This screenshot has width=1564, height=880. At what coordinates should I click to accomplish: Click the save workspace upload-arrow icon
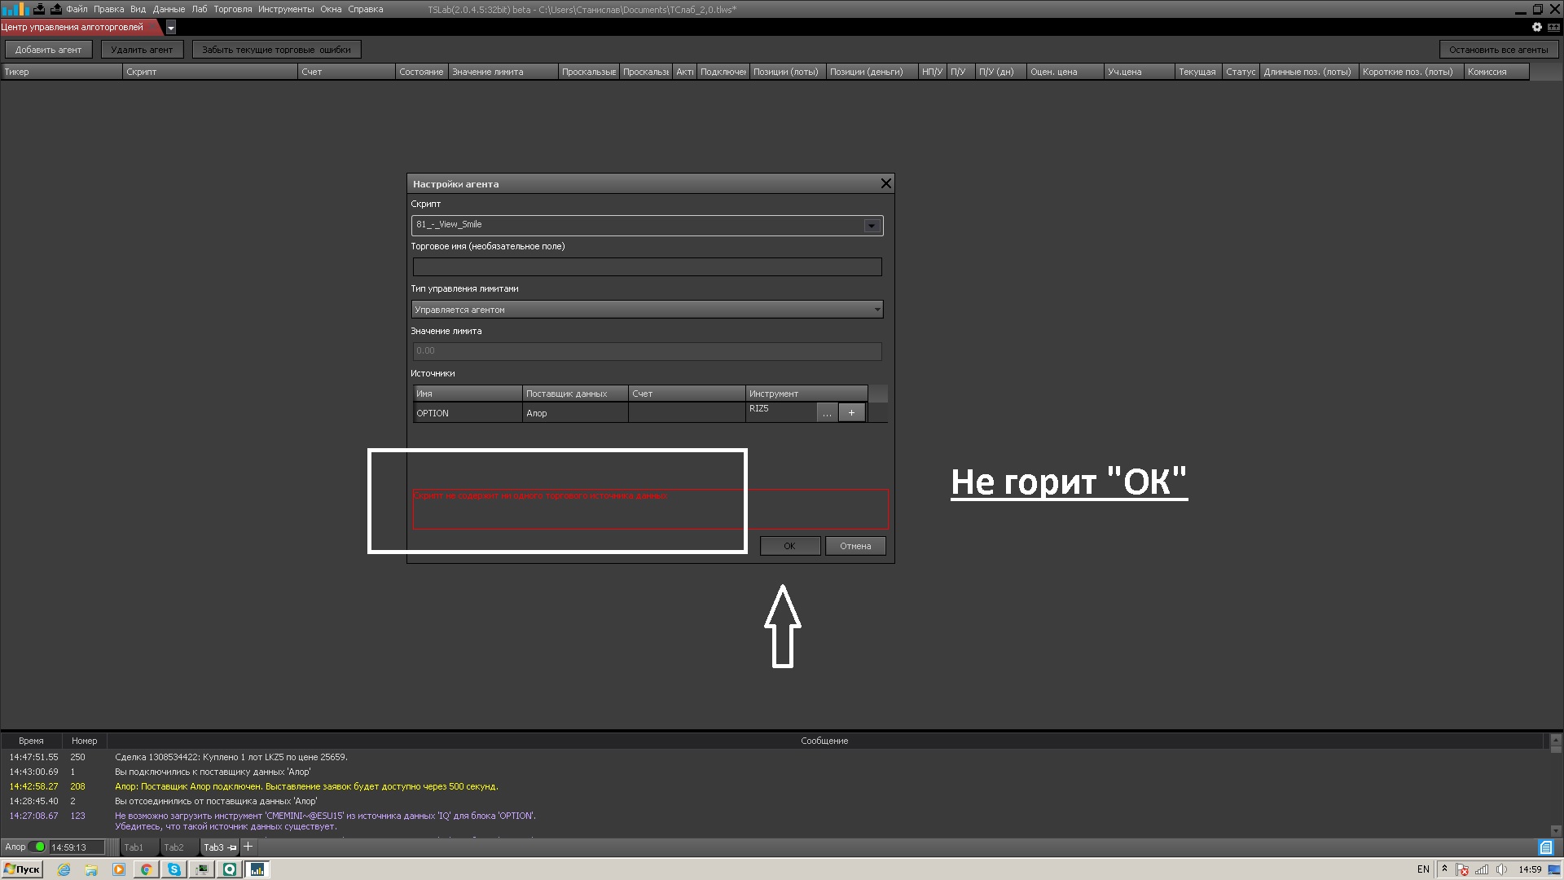point(55,9)
